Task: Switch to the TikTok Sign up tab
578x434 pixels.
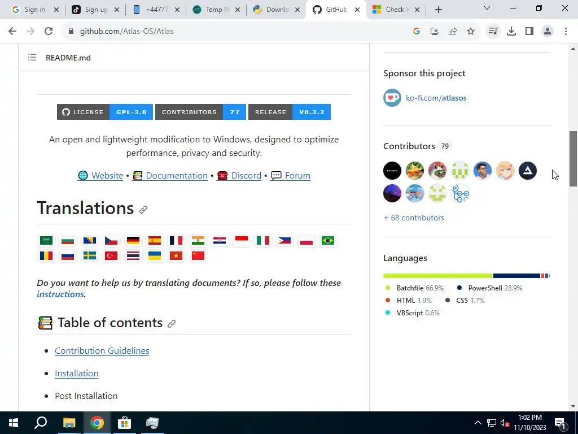Action: [x=96, y=10]
